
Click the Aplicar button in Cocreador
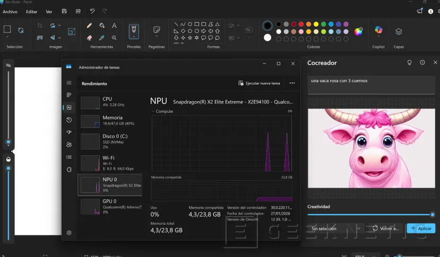click(421, 228)
